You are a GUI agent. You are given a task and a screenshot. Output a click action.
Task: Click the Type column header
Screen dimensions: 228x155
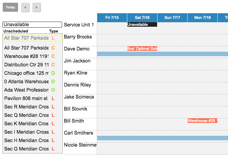click(x=53, y=31)
